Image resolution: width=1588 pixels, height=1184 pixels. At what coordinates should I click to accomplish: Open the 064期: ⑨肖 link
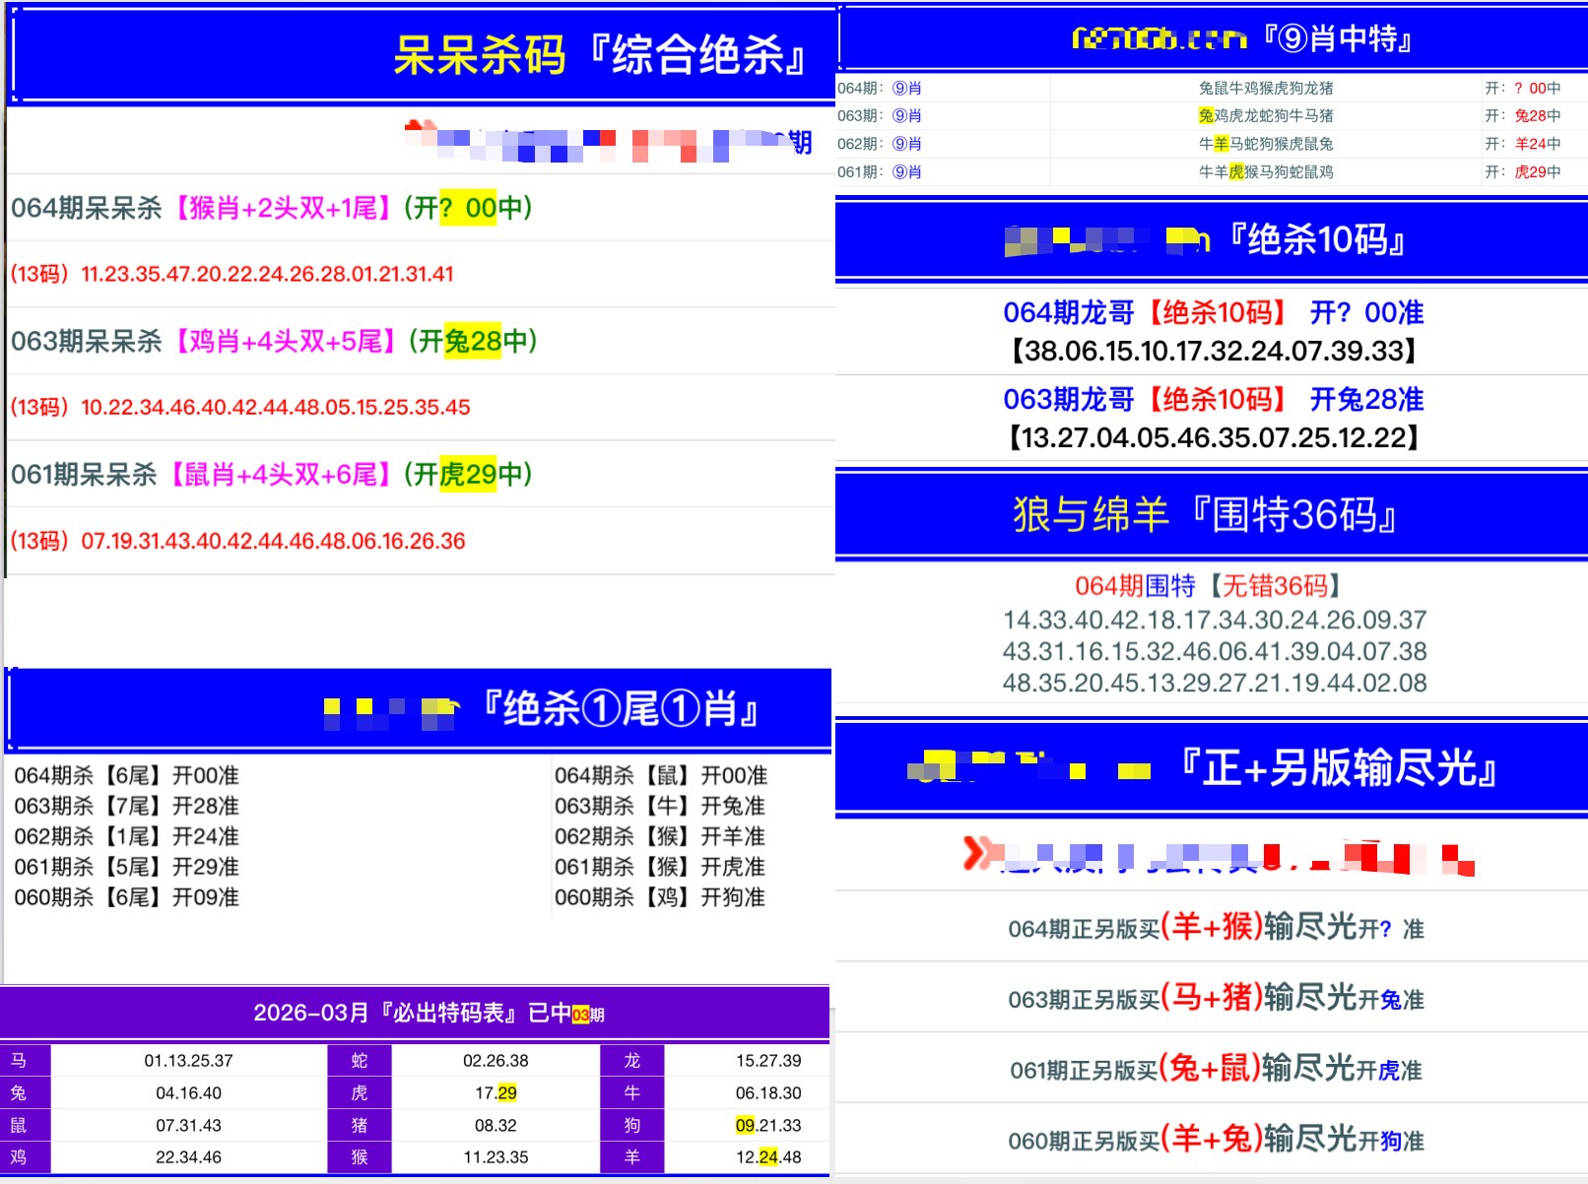880,89
